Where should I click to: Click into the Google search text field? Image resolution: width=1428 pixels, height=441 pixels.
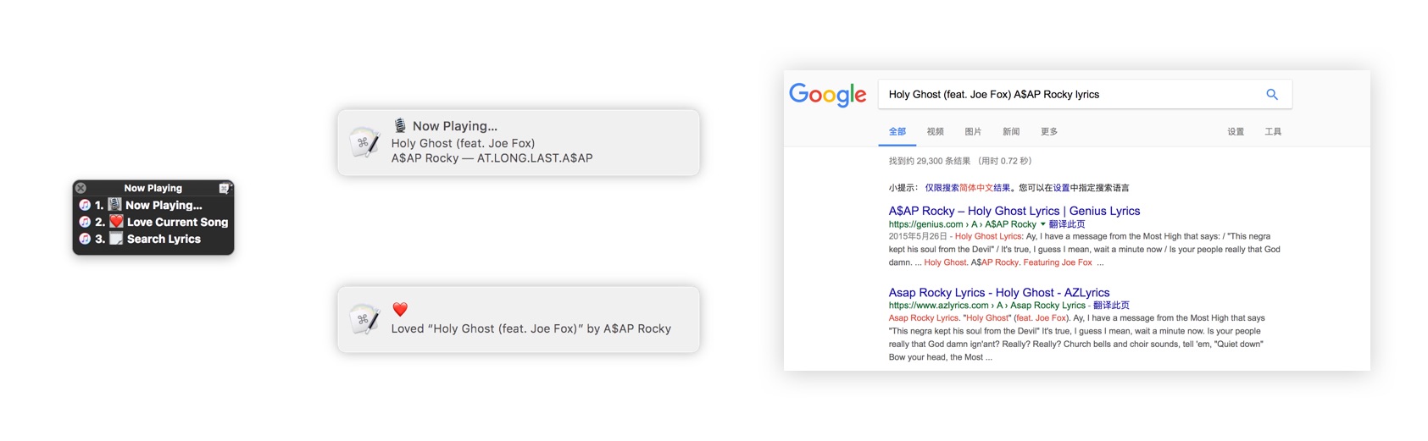pos(1068,95)
